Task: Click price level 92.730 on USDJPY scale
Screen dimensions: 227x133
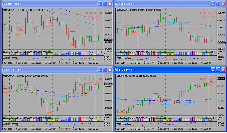Action: click(221, 94)
